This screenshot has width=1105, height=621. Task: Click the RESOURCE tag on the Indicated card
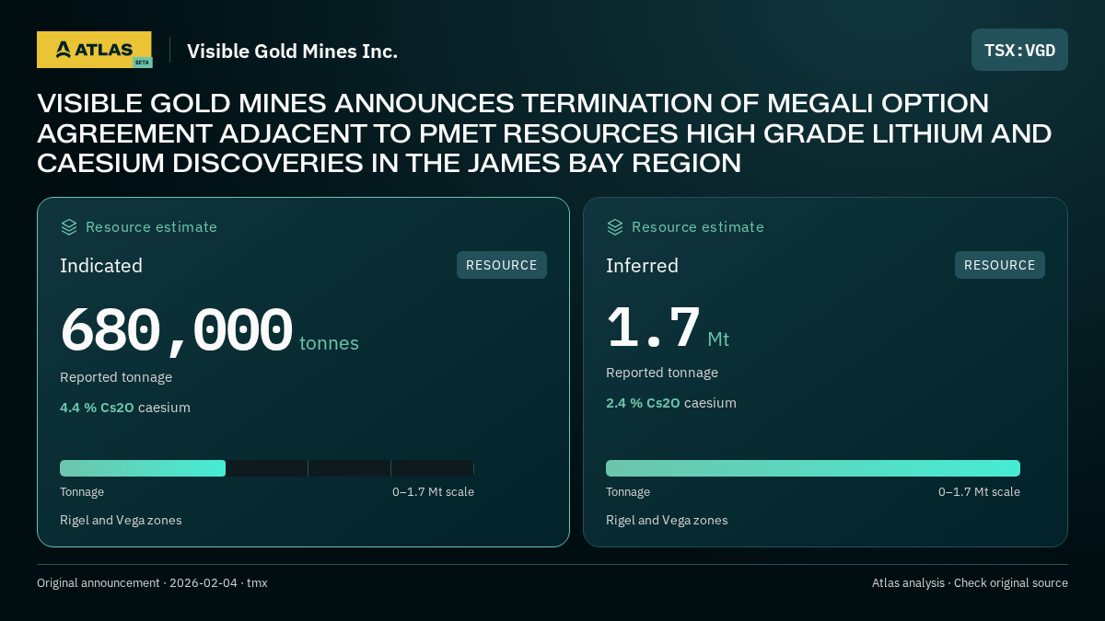(x=502, y=265)
